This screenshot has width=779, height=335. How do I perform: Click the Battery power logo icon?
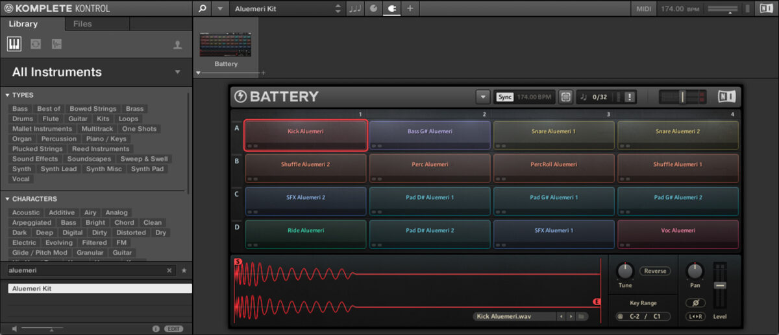tap(241, 97)
